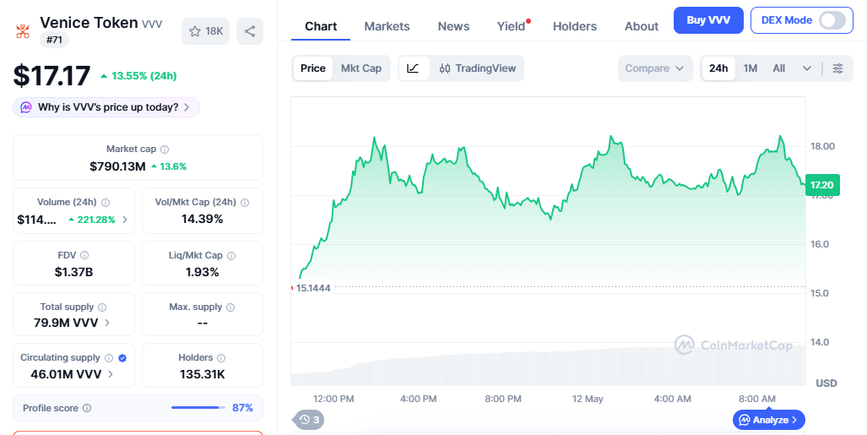Click the #71 rank badge
867x435 pixels.
54,40
